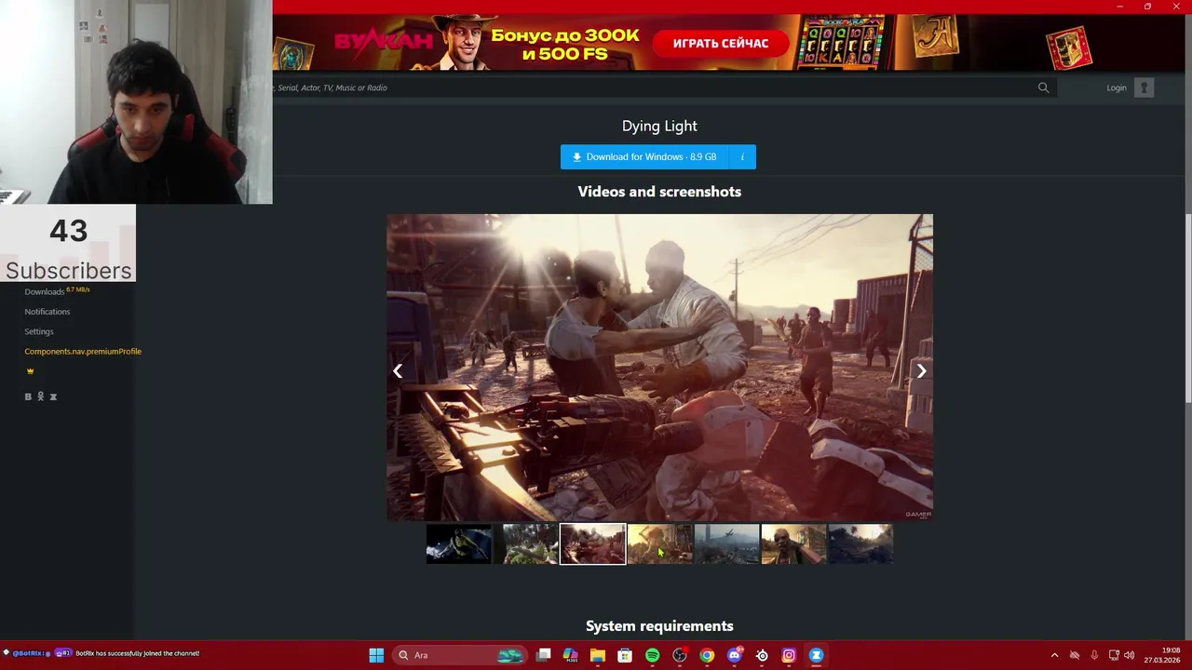Screen dimensions: 1192x670
Task: Click the "ИГРАТЬ СЕЙЧАС" ad banner button
Action: 721,43
